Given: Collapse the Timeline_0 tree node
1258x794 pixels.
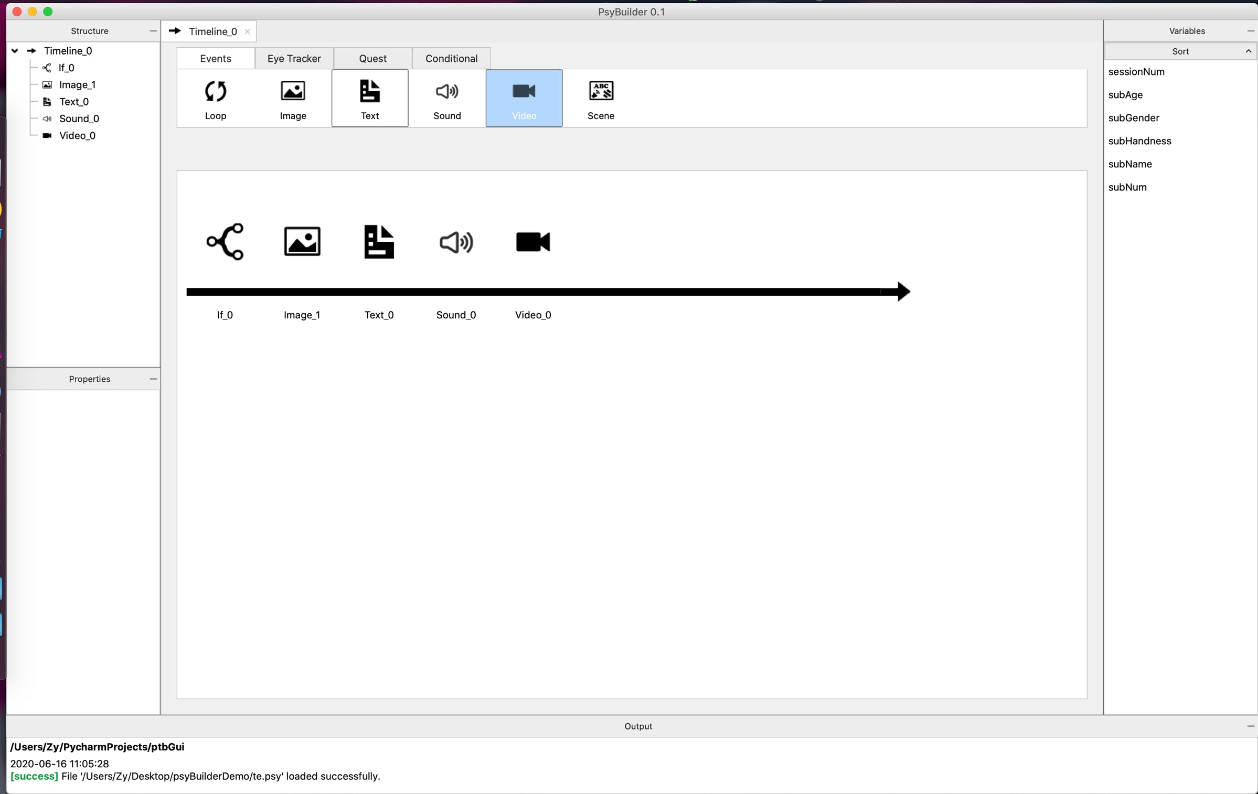Looking at the screenshot, I should click(15, 51).
